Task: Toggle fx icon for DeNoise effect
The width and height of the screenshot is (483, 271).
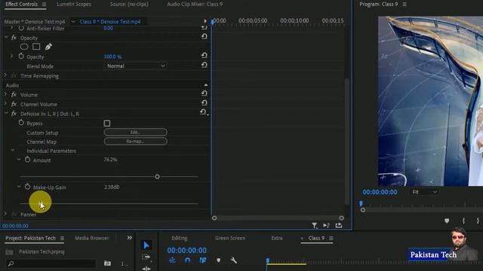Action: click(14, 114)
